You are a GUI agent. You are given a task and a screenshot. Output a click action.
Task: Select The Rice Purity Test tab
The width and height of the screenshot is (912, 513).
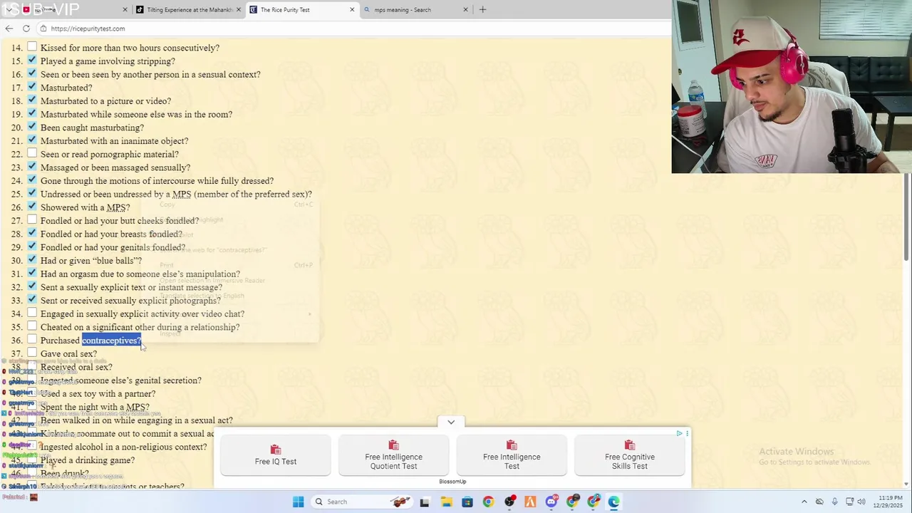(x=302, y=10)
